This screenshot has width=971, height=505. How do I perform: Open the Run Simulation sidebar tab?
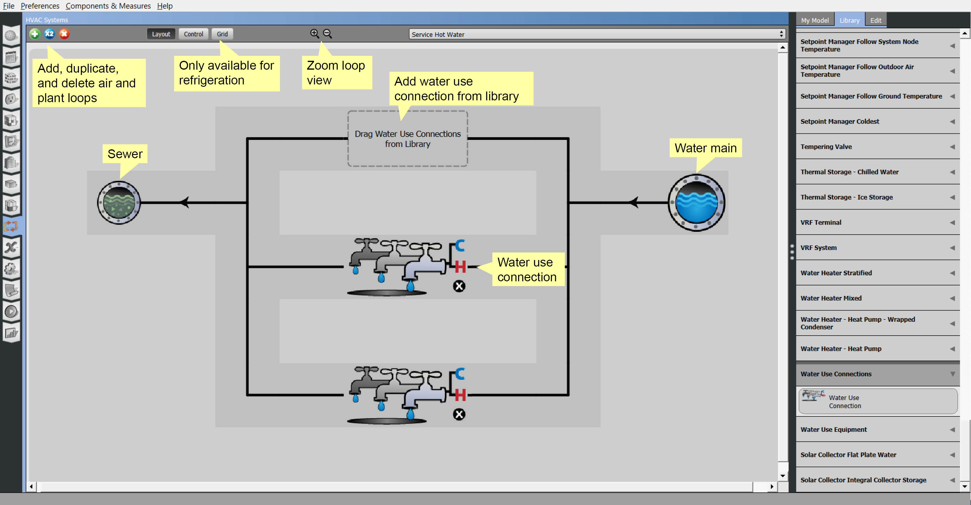click(11, 312)
